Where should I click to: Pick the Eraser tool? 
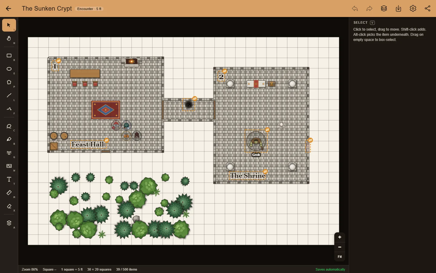tap(9, 206)
